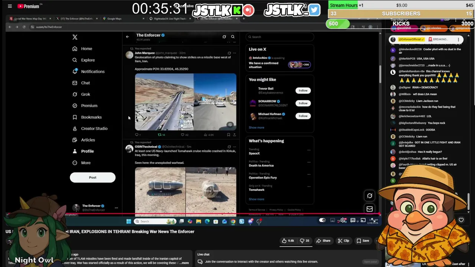This screenshot has height=267, width=475.
Task: Switch to the Flightradar24 browser tab
Action: coord(169,19)
